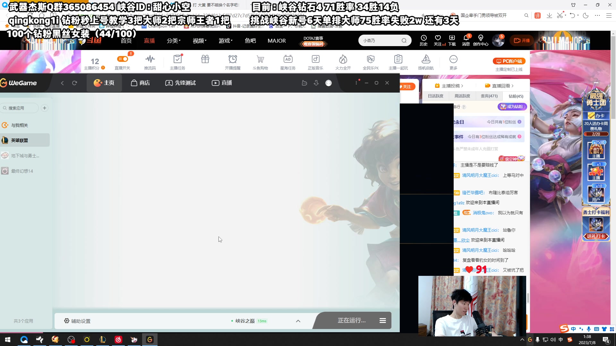The width and height of the screenshot is (616, 346).
Task: Expand 主播投稿 link
Action: pos(449,86)
